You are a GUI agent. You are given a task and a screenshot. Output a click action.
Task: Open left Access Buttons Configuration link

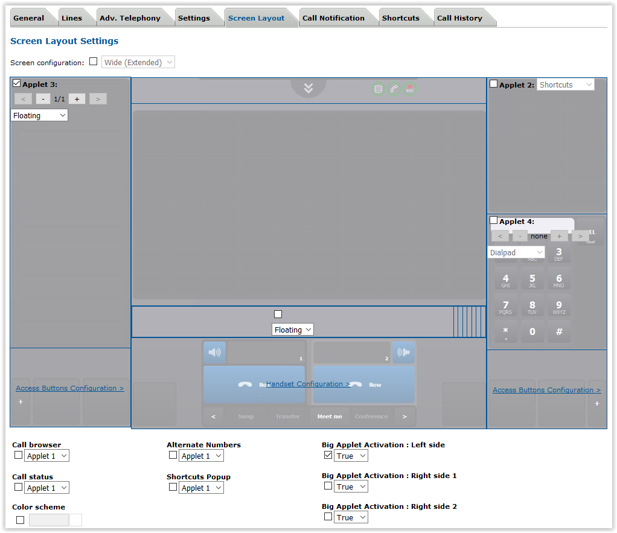coord(69,388)
